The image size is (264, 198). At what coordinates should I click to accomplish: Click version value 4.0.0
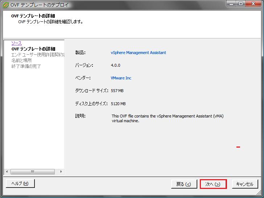point(115,65)
